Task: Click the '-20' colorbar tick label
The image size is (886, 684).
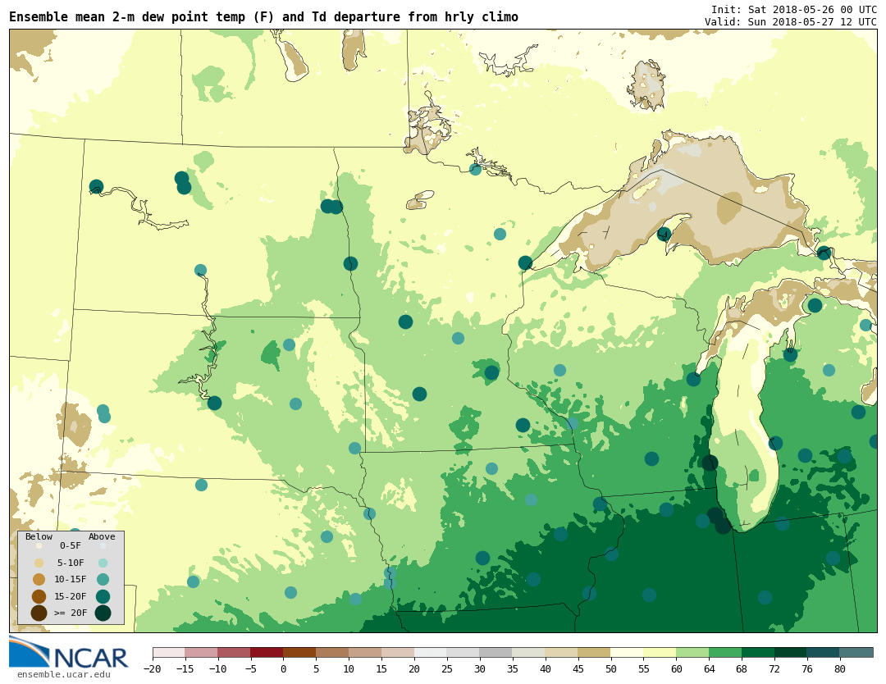Action: (x=153, y=669)
